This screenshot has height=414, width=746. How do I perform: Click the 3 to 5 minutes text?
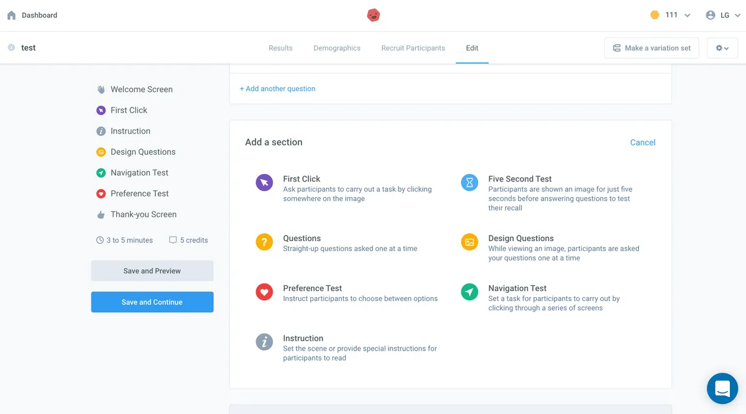pyautogui.click(x=129, y=240)
